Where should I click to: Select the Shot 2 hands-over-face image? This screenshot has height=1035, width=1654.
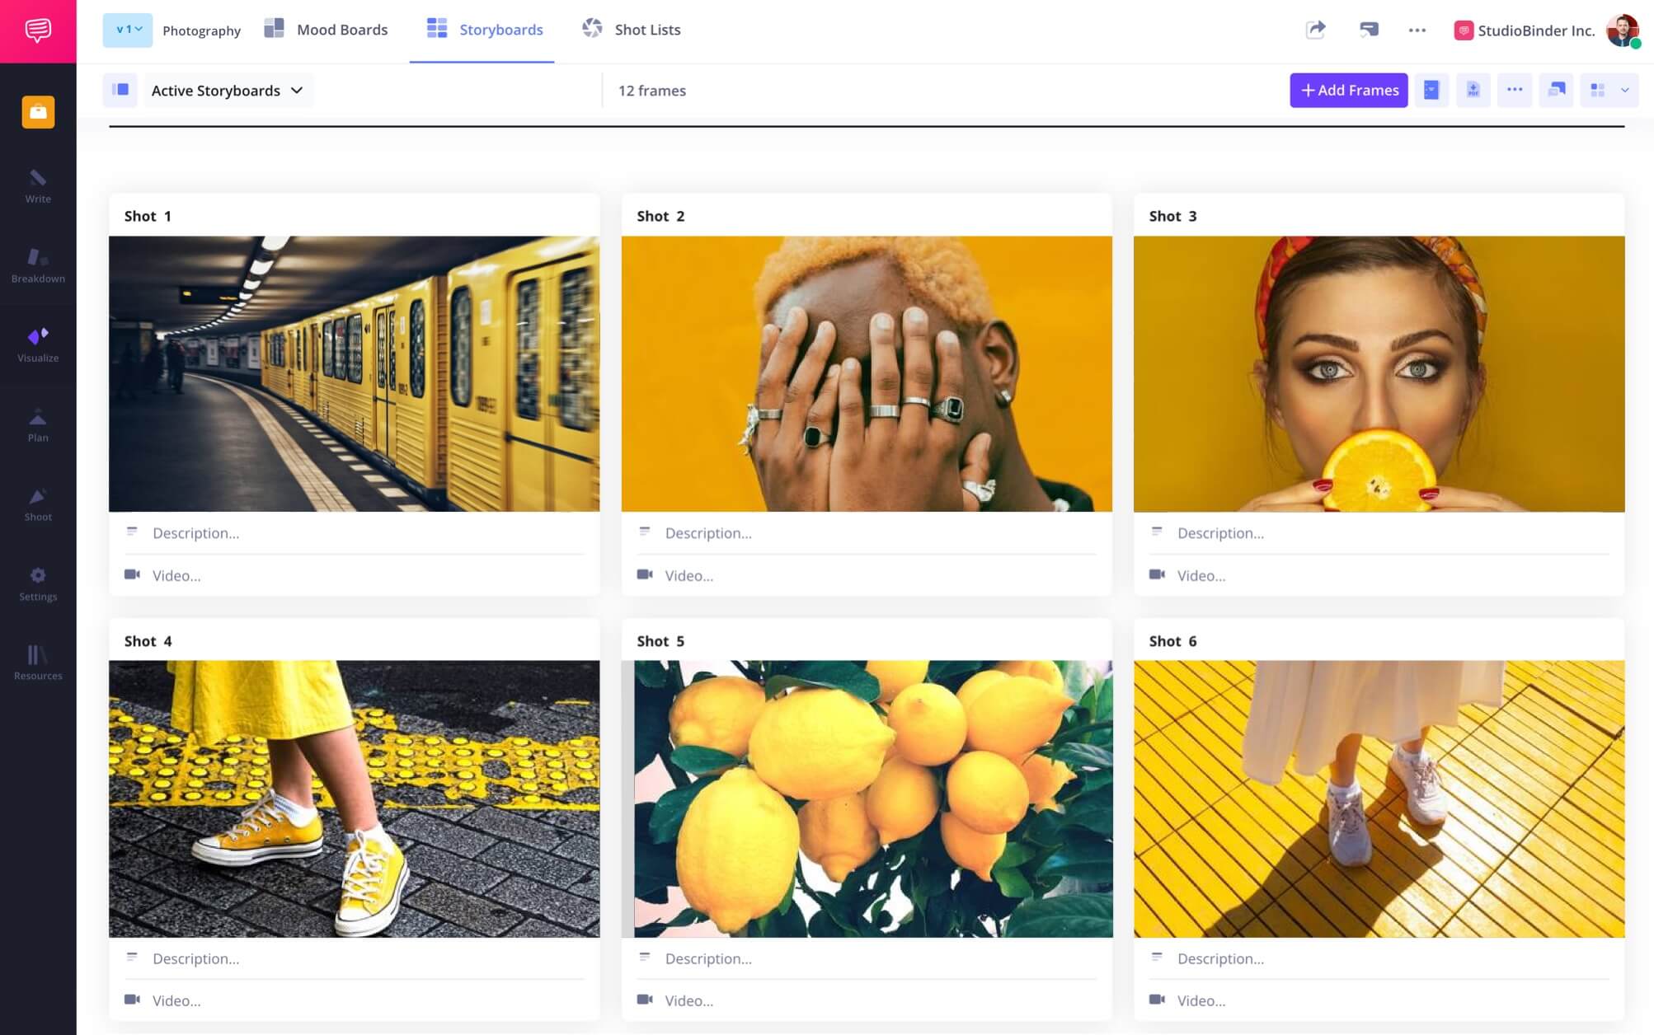pos(867,374)
